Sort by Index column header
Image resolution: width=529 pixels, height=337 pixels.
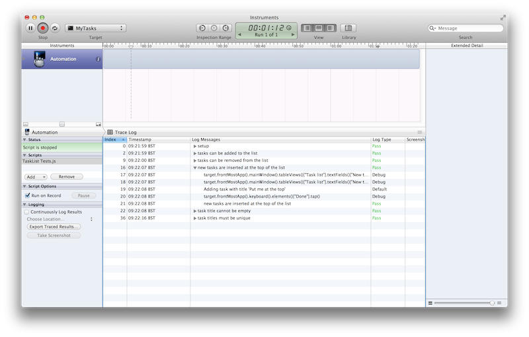(x=114, y=139)
